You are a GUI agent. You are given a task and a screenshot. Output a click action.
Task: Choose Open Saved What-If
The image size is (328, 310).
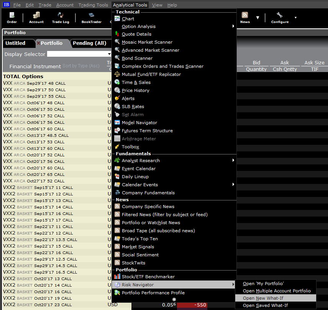click(276, 305)
